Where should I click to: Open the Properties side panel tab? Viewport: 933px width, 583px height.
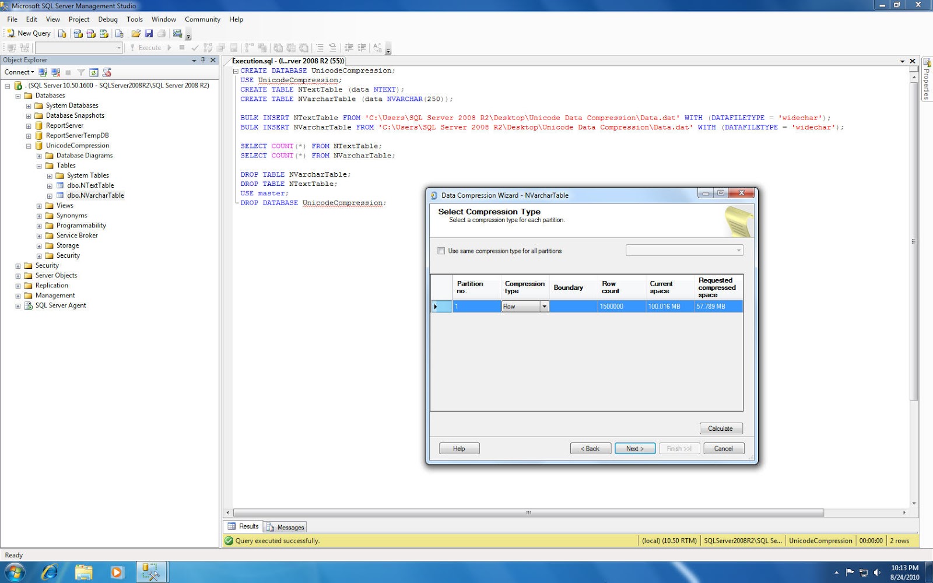(x=927, y=79)
